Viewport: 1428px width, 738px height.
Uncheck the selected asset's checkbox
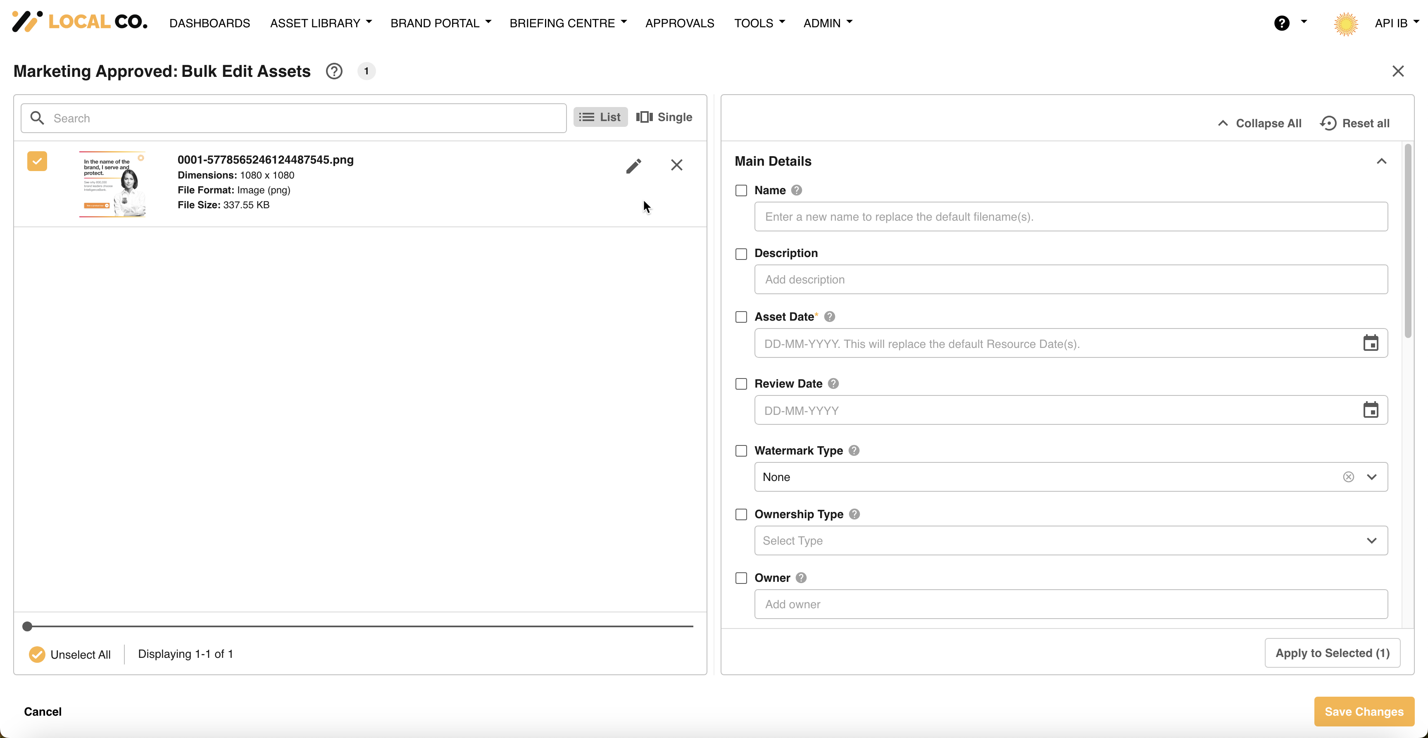pos(37,161)
